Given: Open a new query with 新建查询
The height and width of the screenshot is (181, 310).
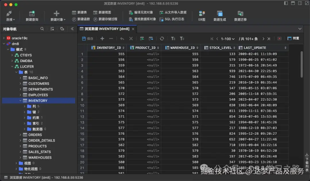Looking at the screenshot, I should pos(32,16).
